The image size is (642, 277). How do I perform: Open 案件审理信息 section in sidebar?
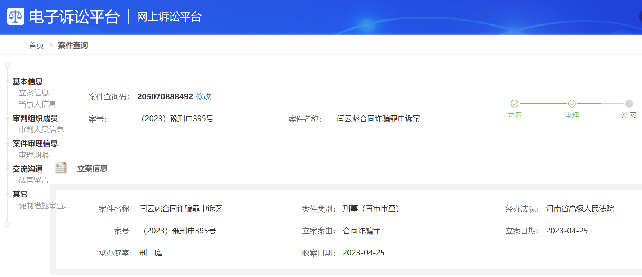click(35, 144)
